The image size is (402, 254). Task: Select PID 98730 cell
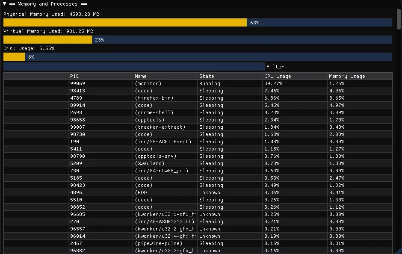point(78,134)
